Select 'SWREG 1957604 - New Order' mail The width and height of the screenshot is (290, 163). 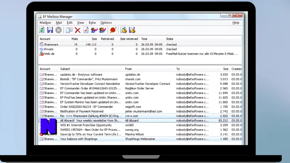pyautogui.click(x=90, y=130)
